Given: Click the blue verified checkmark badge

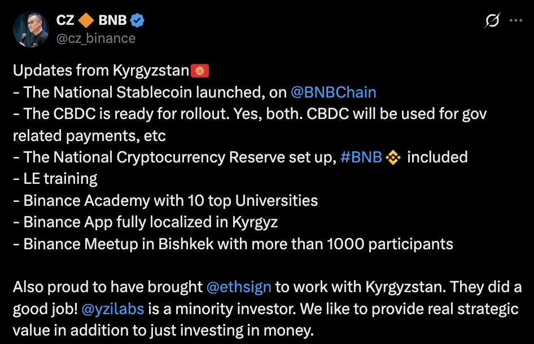Looking at the screenshot, I should click(138, 20).
